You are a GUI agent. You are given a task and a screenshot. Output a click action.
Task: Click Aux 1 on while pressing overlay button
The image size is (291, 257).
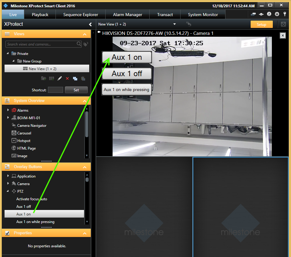tap(127, 90)
